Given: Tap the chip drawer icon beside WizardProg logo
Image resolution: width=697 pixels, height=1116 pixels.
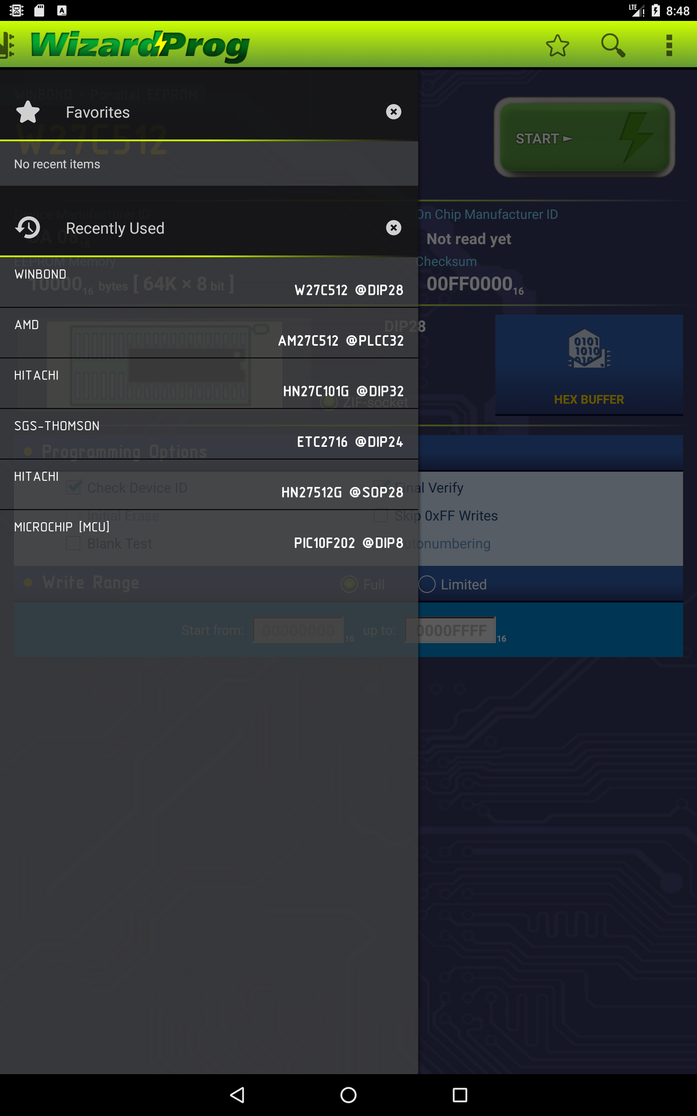Looking at the screenshot, I should [x=7, y=46].
